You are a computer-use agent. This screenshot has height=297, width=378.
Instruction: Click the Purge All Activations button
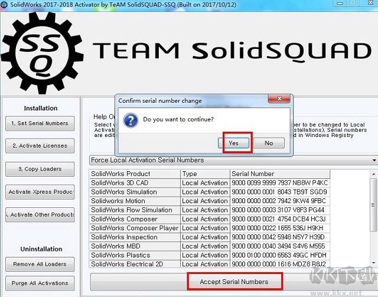pyautogui.click(x=40, y=283)
